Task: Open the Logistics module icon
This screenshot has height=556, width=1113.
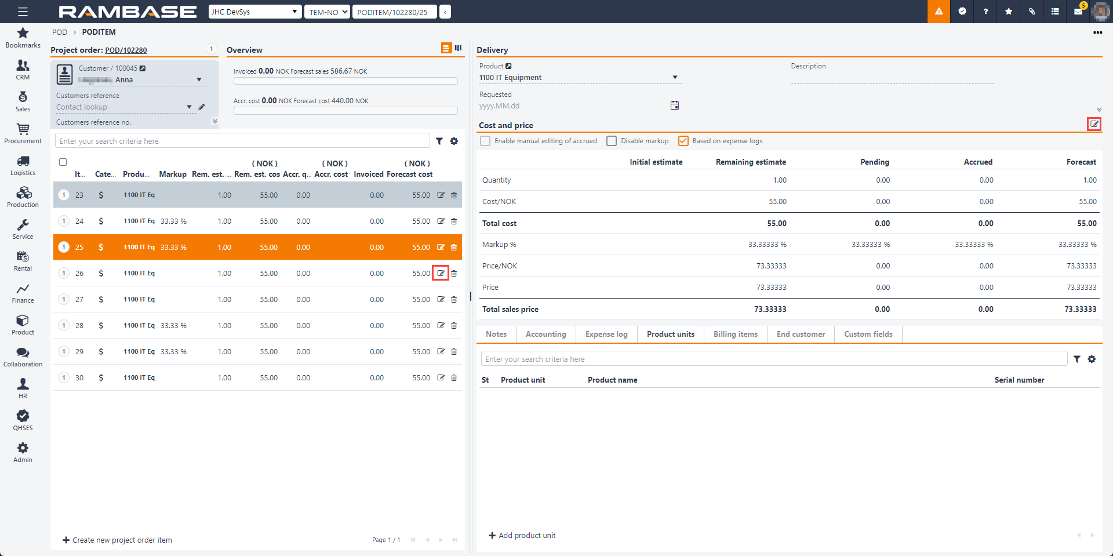Action: pyautogui.click(x=23, y=165)
